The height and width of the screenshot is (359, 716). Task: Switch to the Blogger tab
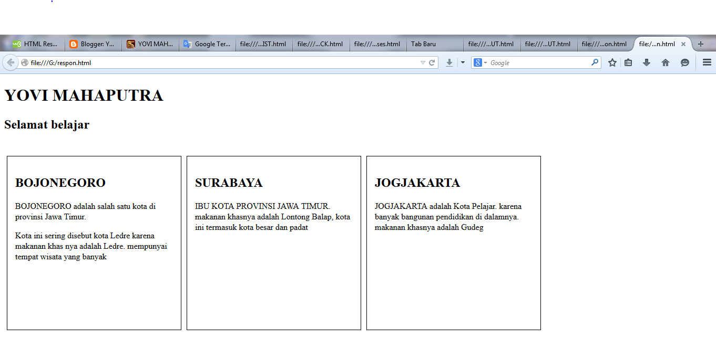[94, 44]
